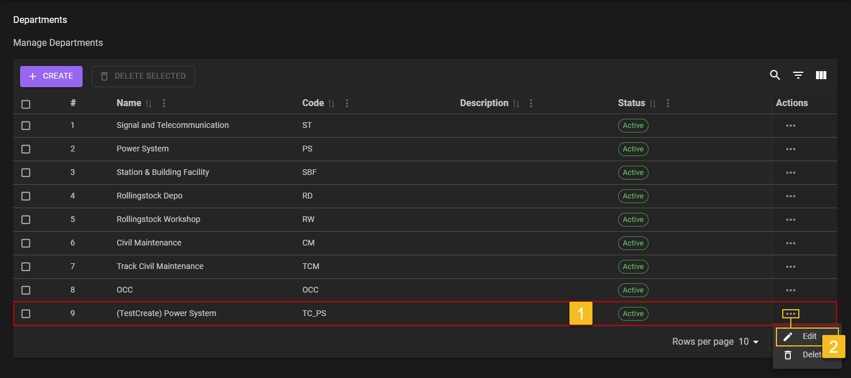The width and height of the screenshot is (851, 378).
Task: Open the Description column options menu
Action: (531, 104)
